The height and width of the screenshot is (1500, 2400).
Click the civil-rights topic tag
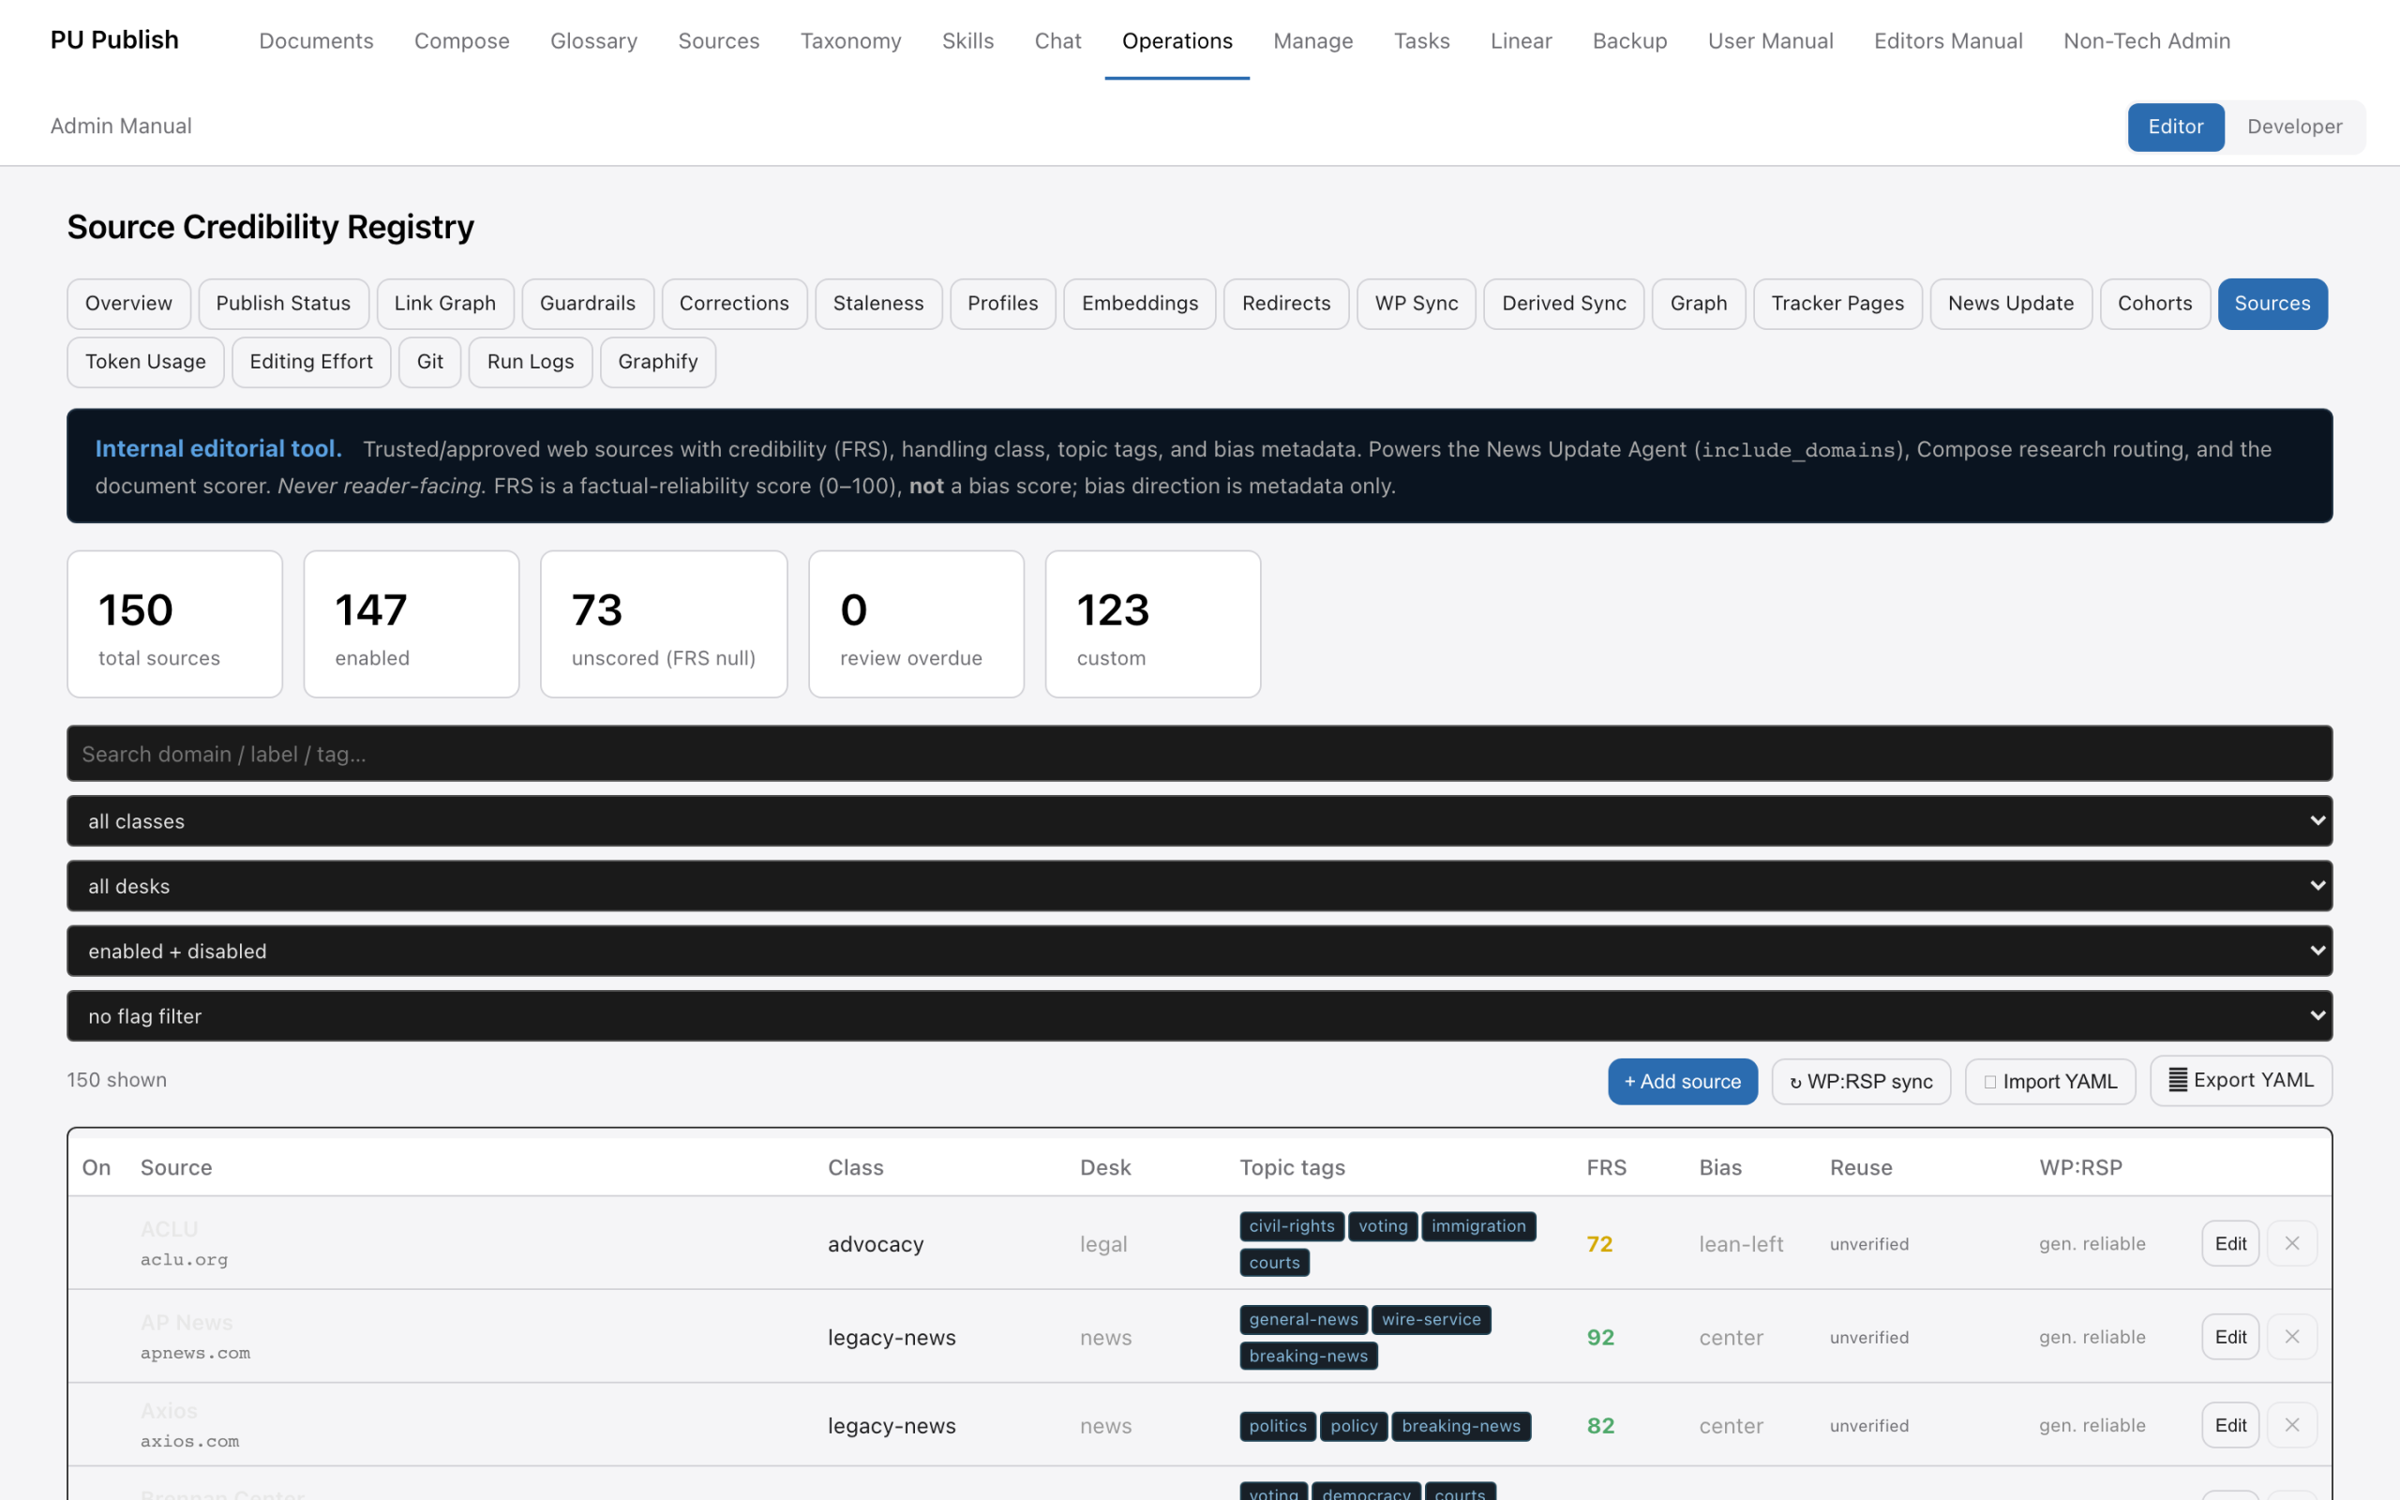1291,1226
